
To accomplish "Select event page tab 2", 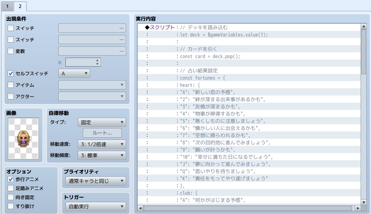I will 20,6.
